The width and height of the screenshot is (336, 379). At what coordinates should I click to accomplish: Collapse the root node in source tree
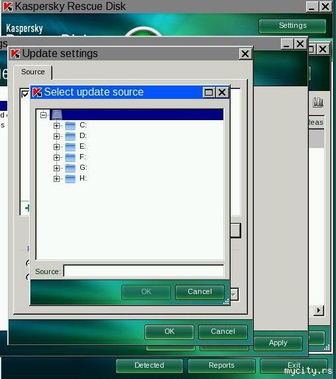pos(44,115)
